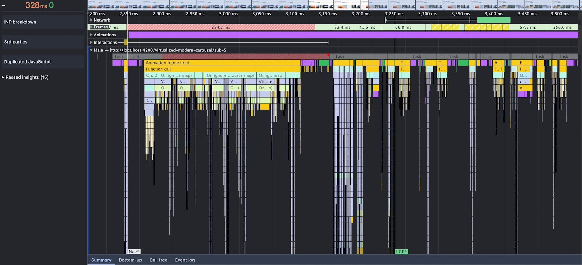Select the 57.5 ms frame
This screenshot has height=265, width=582.
528,27
